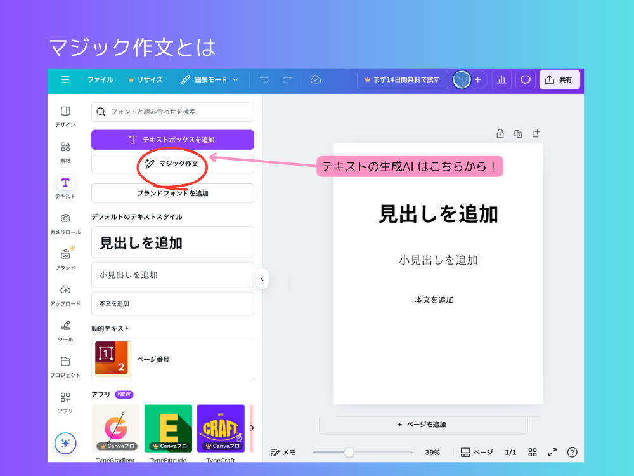Open the 編集モード dropdown

pos(209,80)
